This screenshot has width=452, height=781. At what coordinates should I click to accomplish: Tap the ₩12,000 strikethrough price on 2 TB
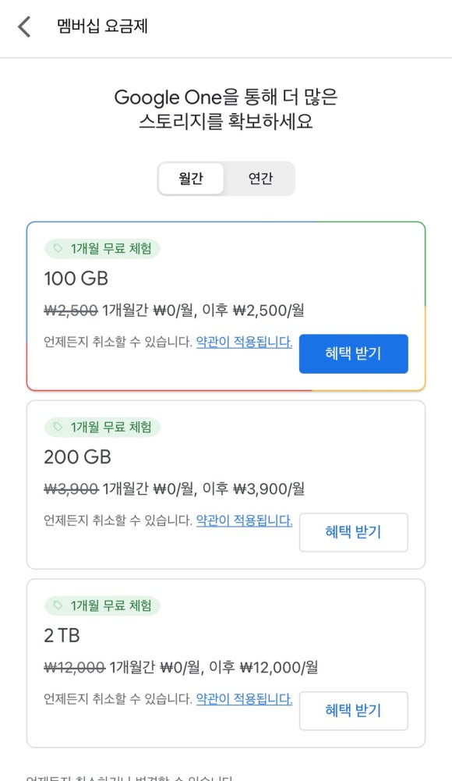pos(75,667)
